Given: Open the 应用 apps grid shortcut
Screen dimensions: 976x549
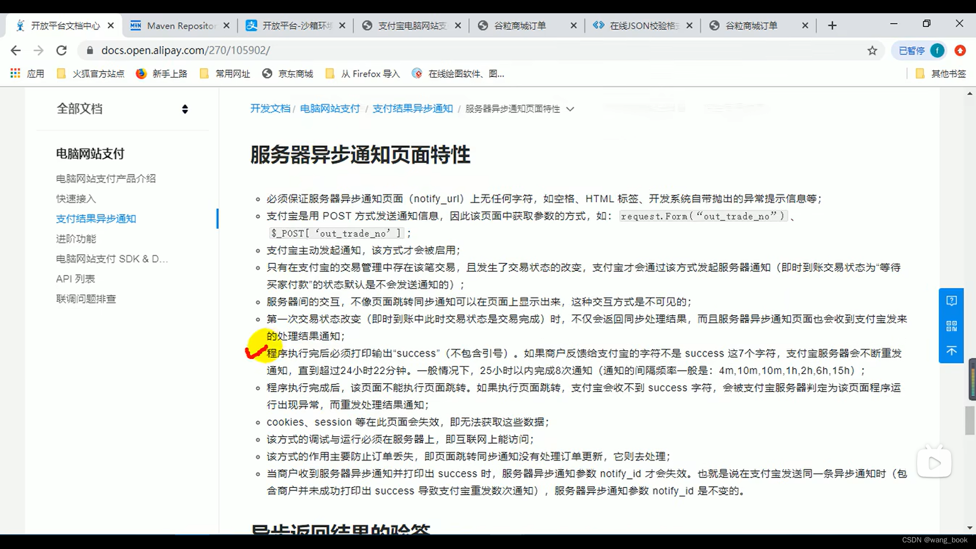Looking at the screenshot, I should coord(27,74).
